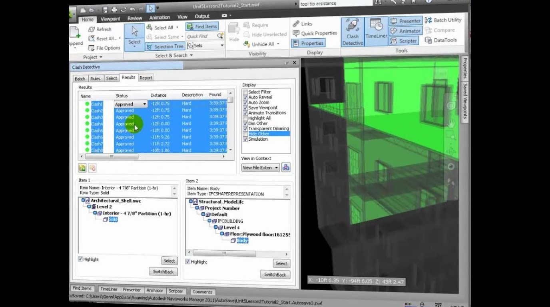Viewport: 550px width, 307px height.
Task: Enable the Select Filter checkbox
Action: coord(245,92)
